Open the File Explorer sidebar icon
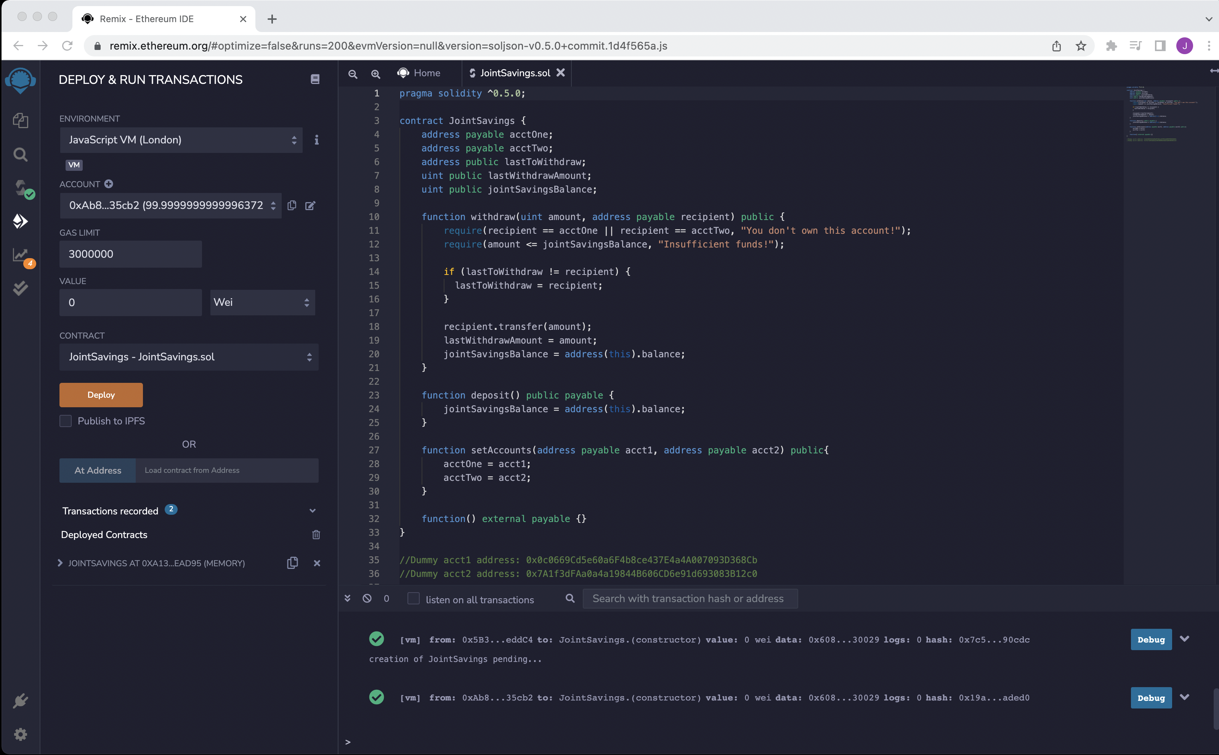Screen dimensions: 1219x755 tap(21, 120)
